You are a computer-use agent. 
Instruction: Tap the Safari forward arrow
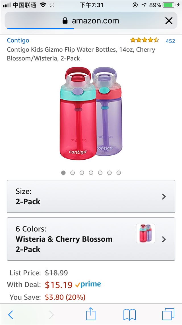[51, 314]
